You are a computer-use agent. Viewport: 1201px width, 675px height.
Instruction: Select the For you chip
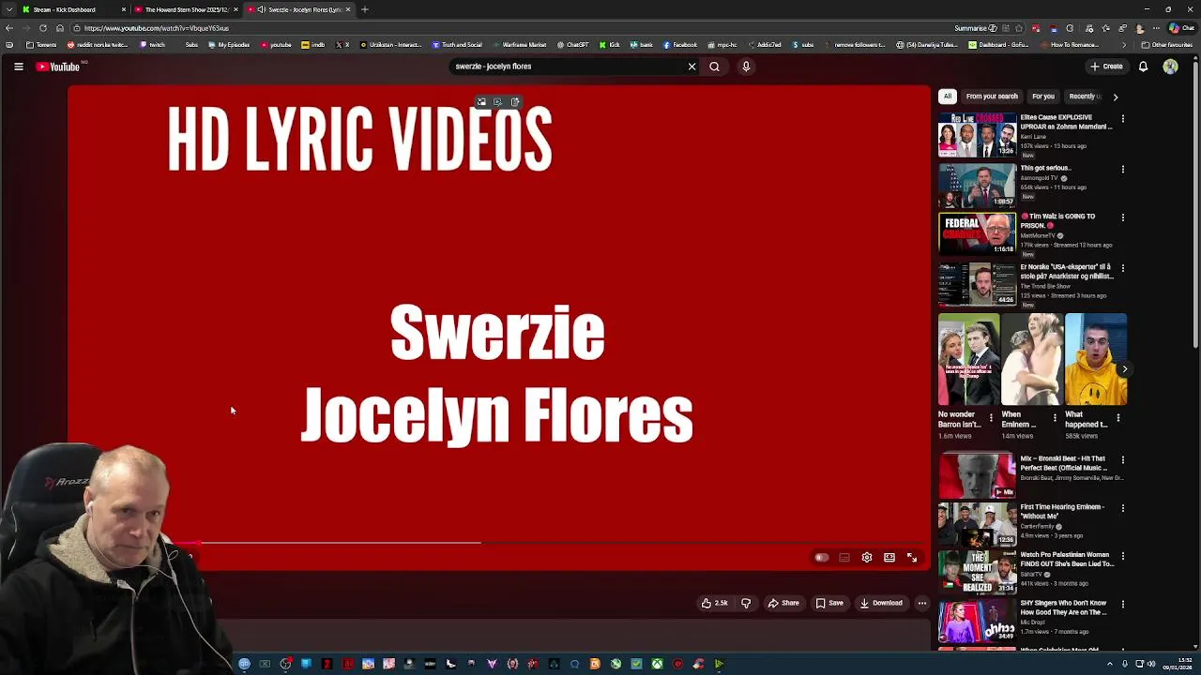point(1043,97)
